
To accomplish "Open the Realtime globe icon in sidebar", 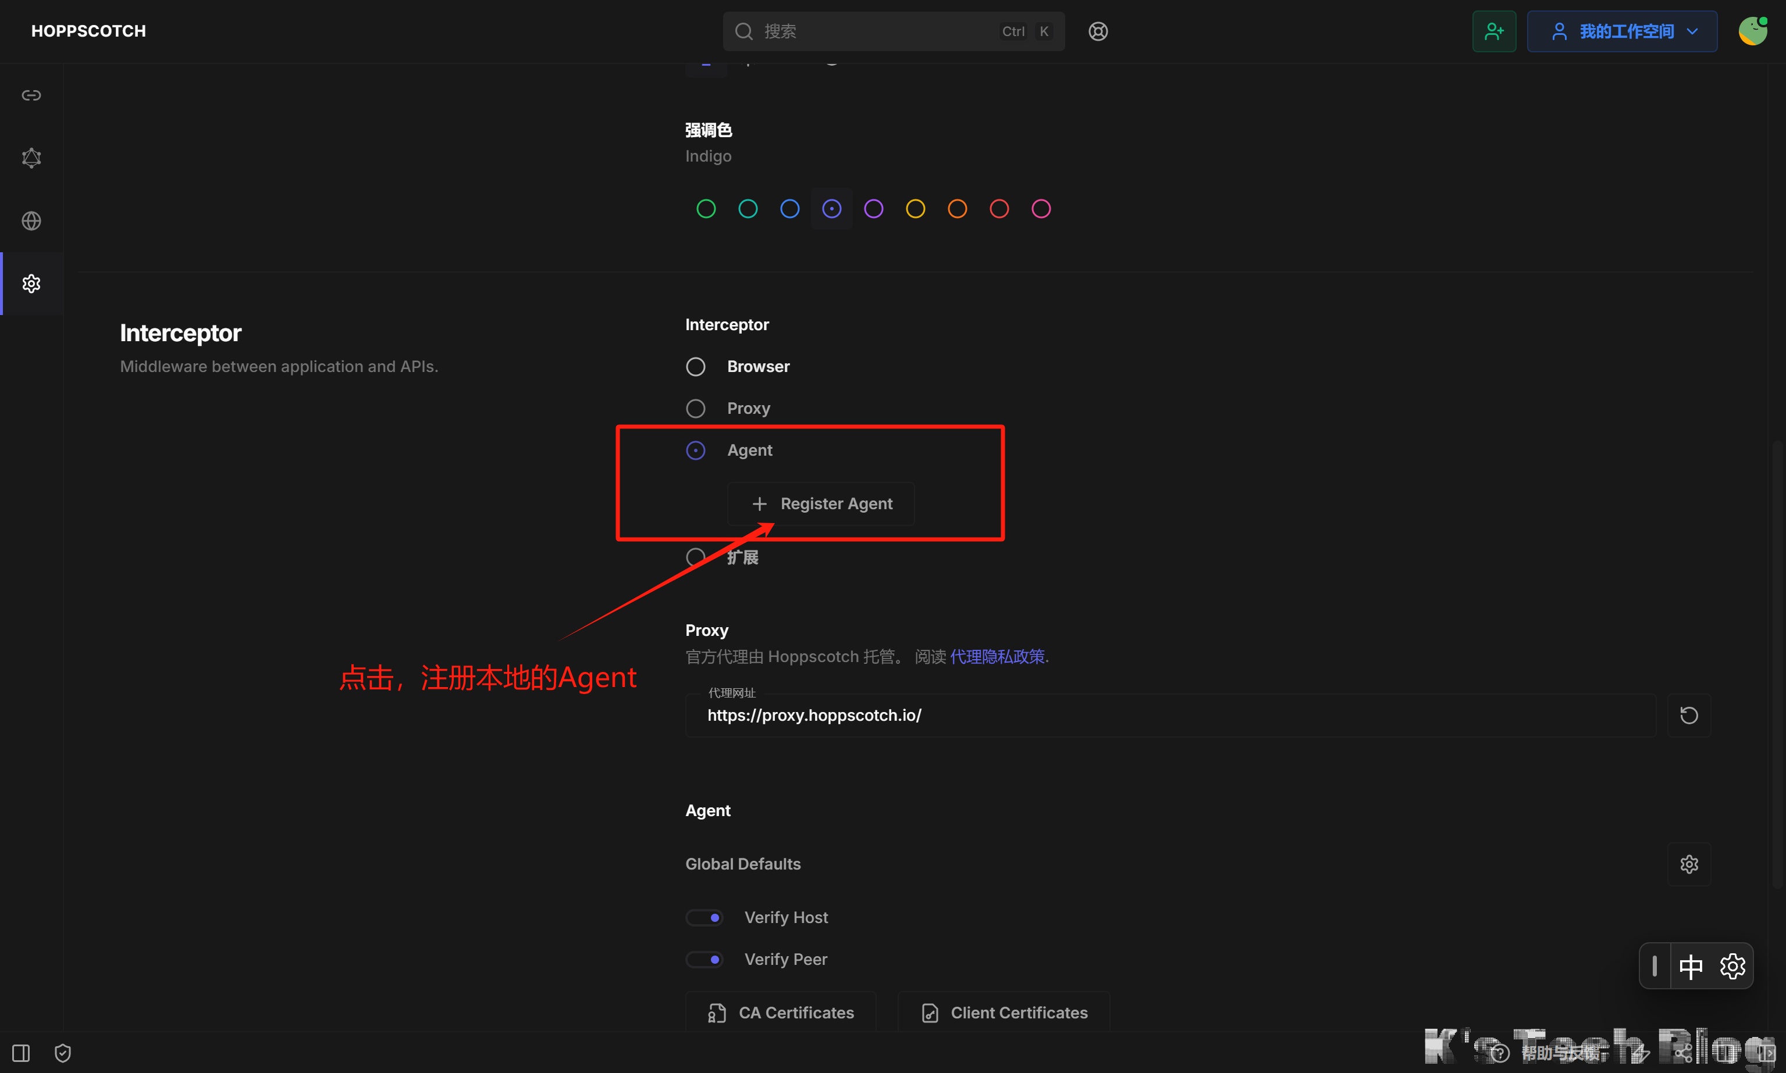I will click(31, 220).
